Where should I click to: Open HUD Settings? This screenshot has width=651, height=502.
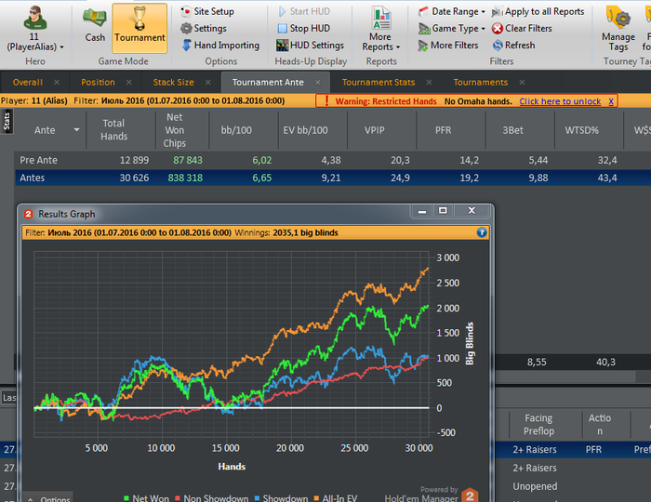click(x=310, y=46)
